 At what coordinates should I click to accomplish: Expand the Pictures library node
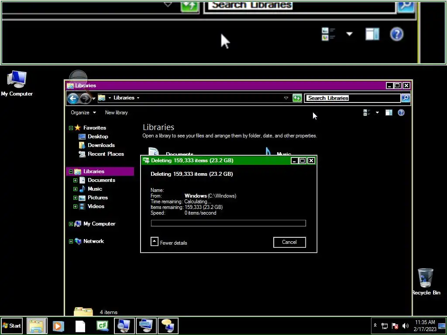(x=75, y=198)
